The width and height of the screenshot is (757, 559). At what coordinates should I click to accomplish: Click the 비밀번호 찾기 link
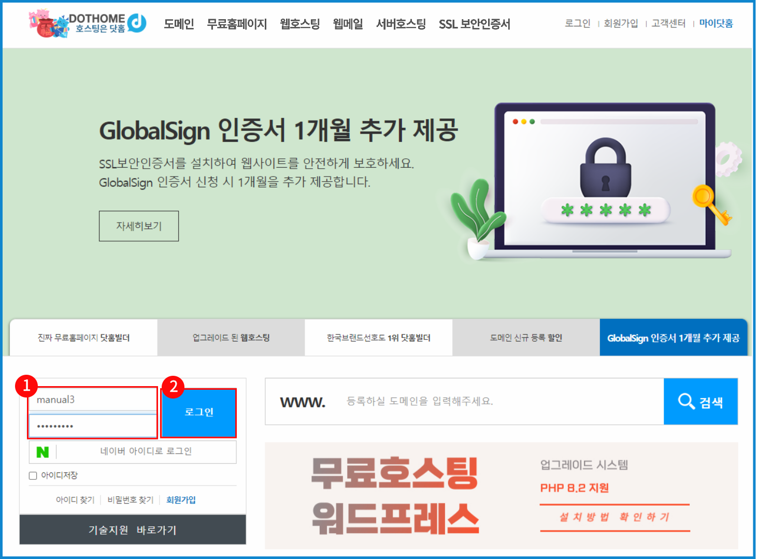[x=130, y=499]
